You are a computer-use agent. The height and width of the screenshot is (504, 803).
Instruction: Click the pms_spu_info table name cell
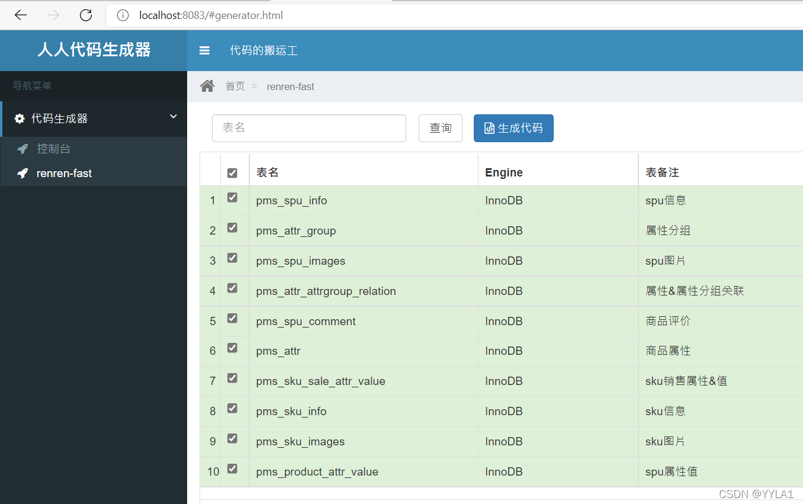[x=364, y=201]
